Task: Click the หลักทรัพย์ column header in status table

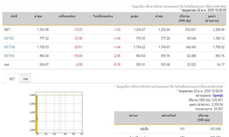Action: [x=169, y=115]
